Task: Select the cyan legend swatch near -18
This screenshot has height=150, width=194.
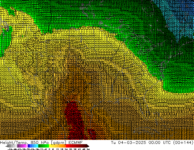Action: pos(37,146)
